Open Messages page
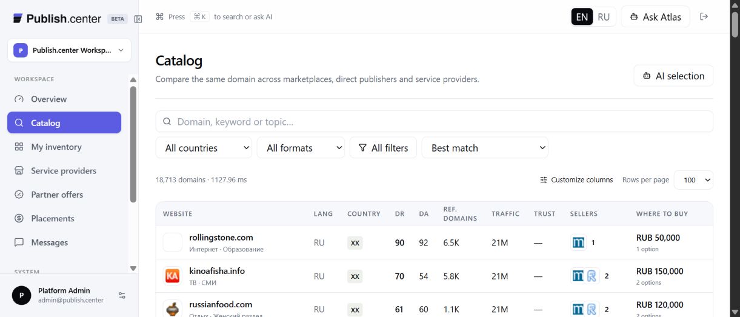Viewport: 740px width, 317px height. pos(64,242)
